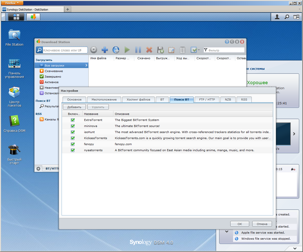Click the trash bin clear icon

183,50
